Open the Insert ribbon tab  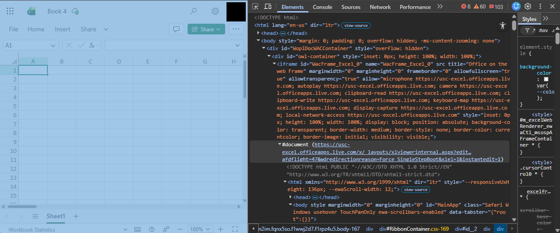(63, 29)
